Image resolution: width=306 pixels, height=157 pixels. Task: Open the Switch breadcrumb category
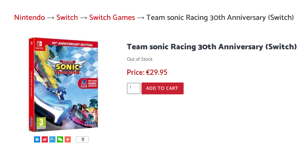[67, 18]
